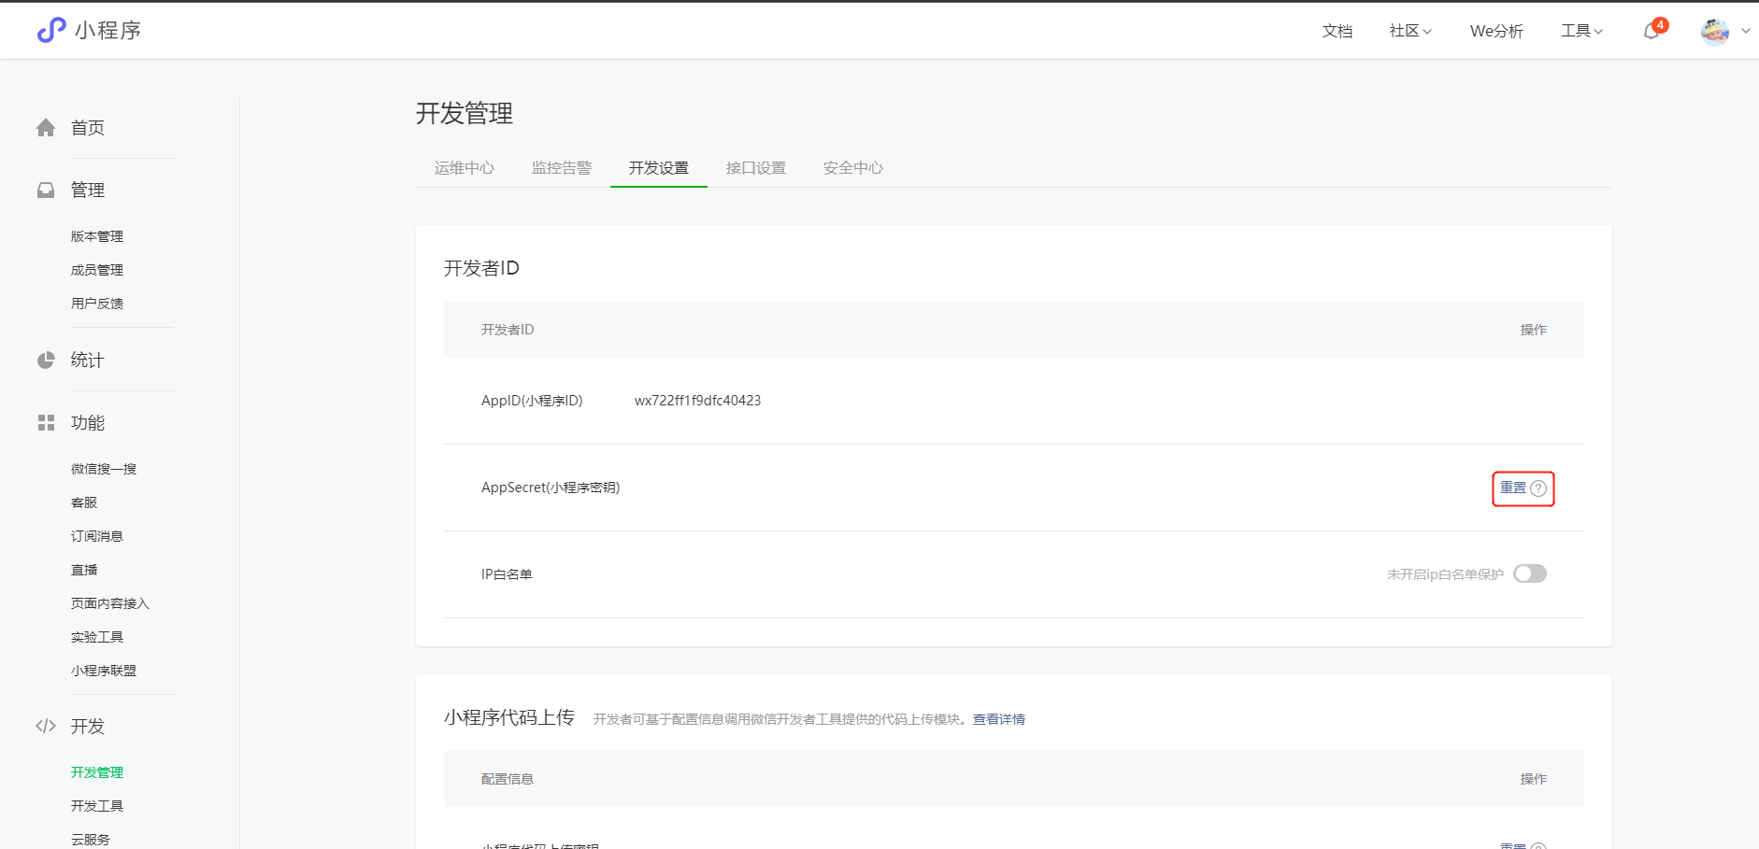Switch to the 监控告警 tab
Image resolution: width=1759 pixels, height=849 pixels.
(562, 167)
